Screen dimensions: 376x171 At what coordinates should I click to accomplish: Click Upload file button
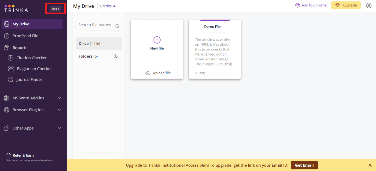pos(157,73)
